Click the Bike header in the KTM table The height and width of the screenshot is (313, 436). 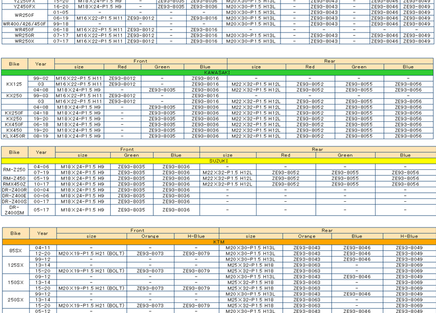(x=16, y=234)
